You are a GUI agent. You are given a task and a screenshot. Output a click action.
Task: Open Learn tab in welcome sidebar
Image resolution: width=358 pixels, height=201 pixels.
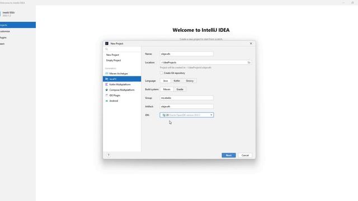point(18,44)
